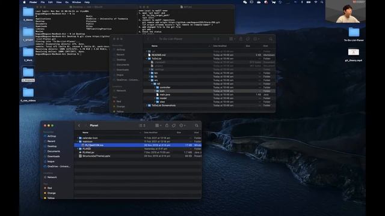The width and height of the screenshot is (385, 216).
Task: Click the search icon in To-Do-List-Planer window
Action: pyautogui.click(x=271, y=39)
